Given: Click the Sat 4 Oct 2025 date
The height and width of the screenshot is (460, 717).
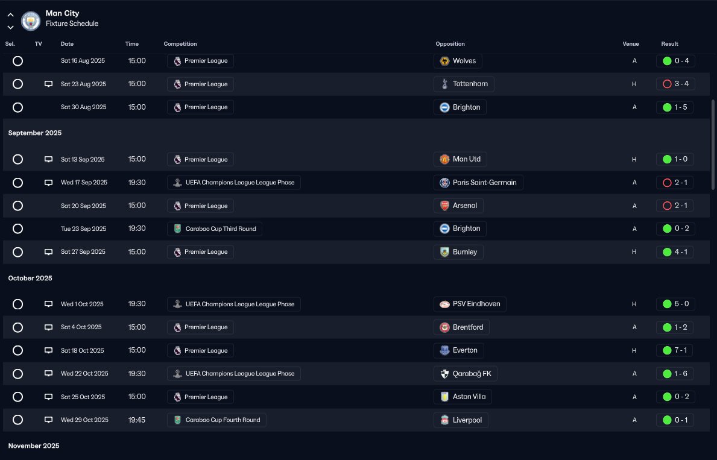Looking at the screenshot, I should [x=81, y=327].
